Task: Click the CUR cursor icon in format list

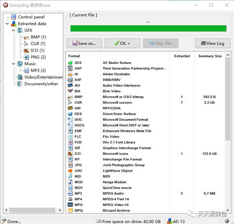Action: [70, 103]
